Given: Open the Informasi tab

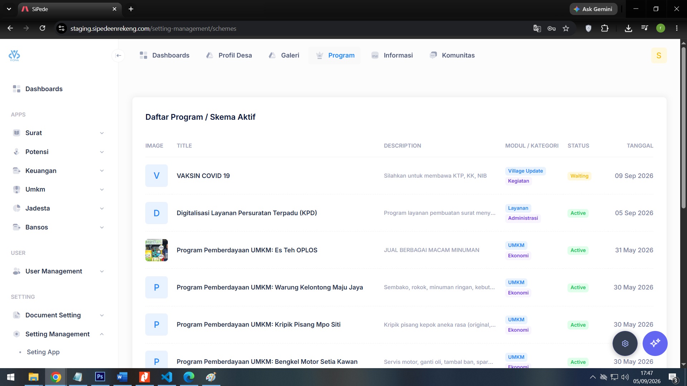Looking at the screenshot, I should point(392,55).
